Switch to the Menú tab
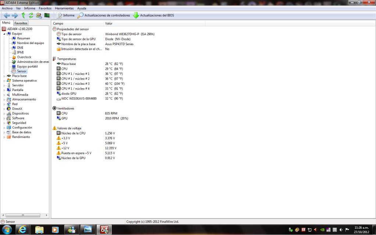The height and width of the screenshot is (235, 376). [6, 23]
